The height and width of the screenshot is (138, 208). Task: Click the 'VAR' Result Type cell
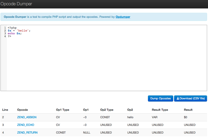point(155,117)
